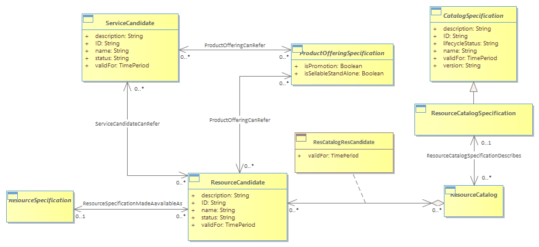Select the CatalogSpecification class title
The width and height of the screenshot is (539, 247).
(x=473, y=16)
